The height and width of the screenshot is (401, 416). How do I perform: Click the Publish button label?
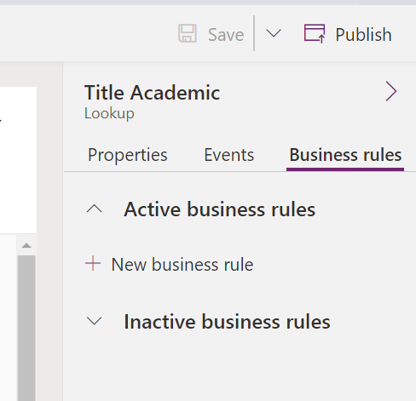click(363, 35)
